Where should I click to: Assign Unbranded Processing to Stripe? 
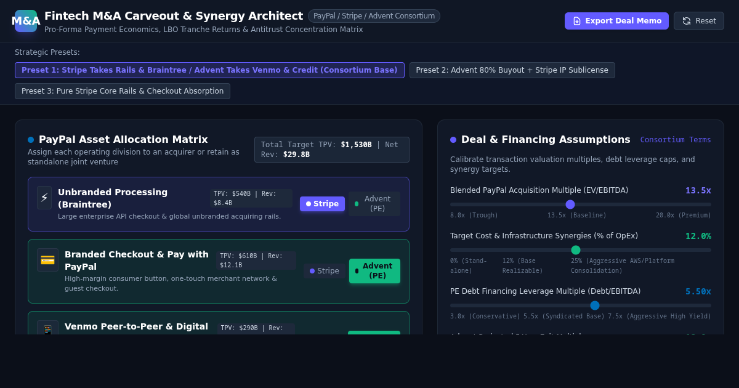tap(322, 204)
